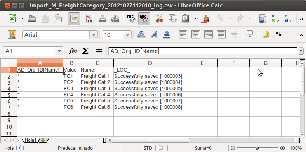Expand the formatting toolbar overflow chevron
This screenshot has width=306, height=152.
click(301, 34)
